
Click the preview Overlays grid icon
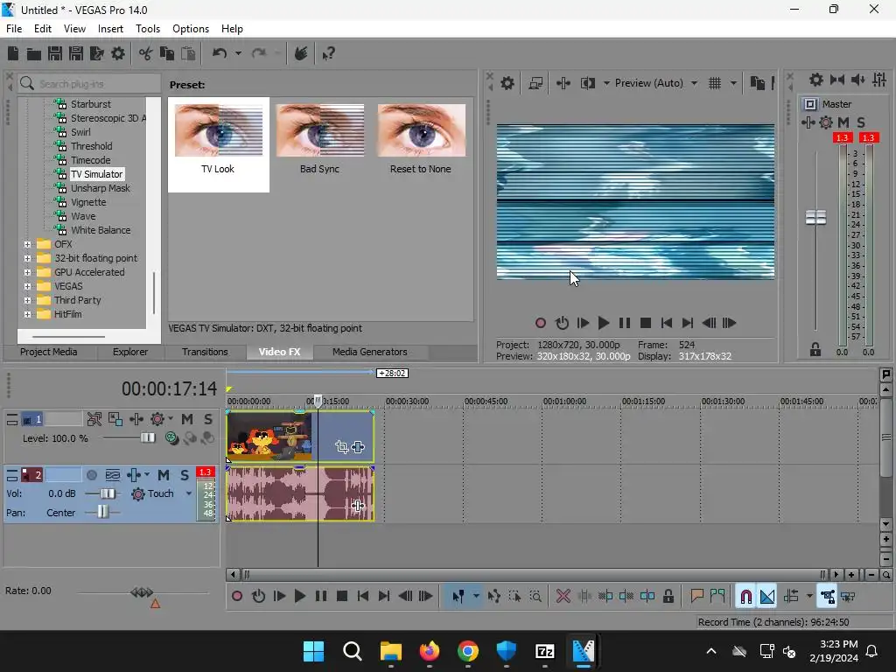pos(714,83)
